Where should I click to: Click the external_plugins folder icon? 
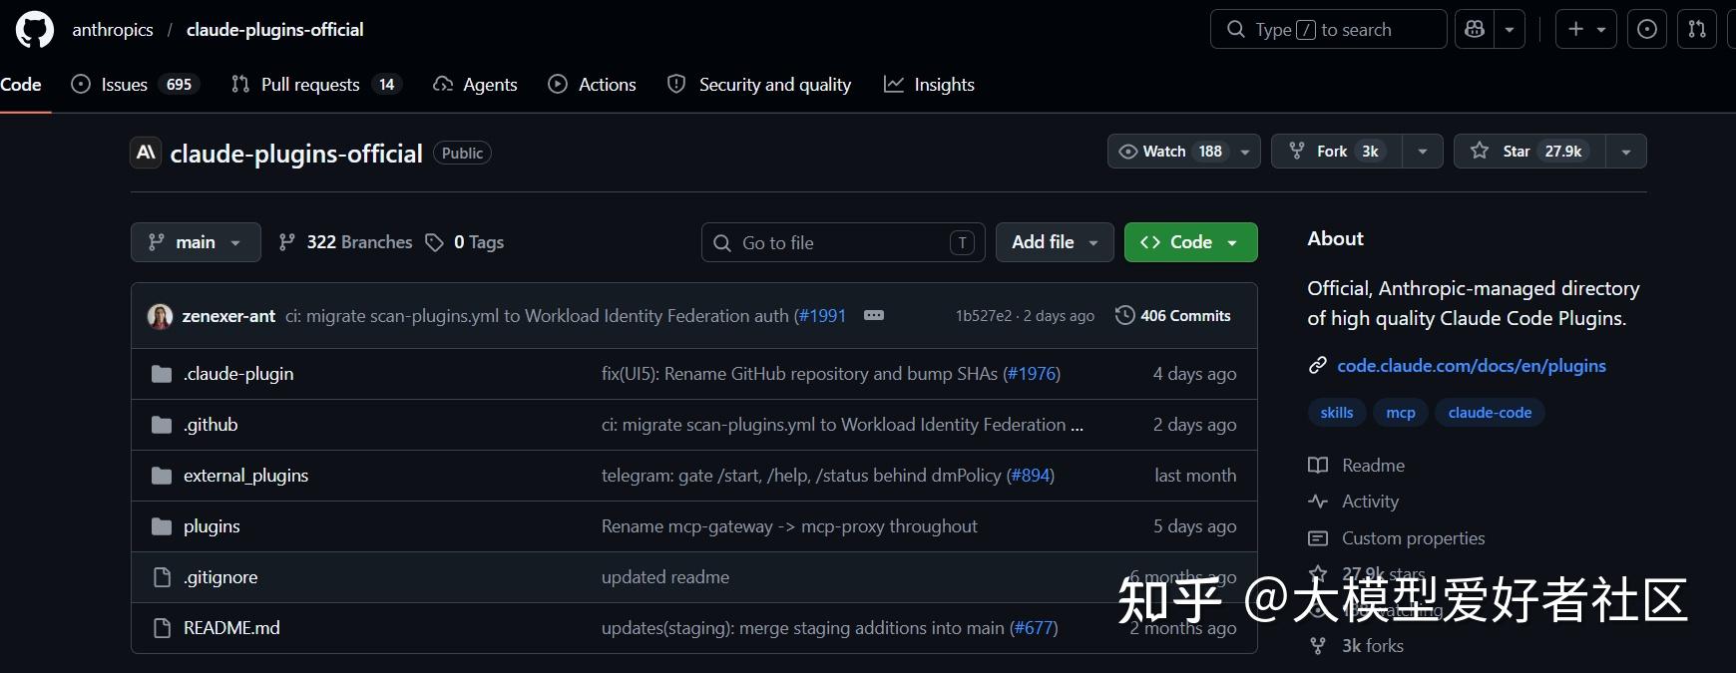click(x=162, y=476)
